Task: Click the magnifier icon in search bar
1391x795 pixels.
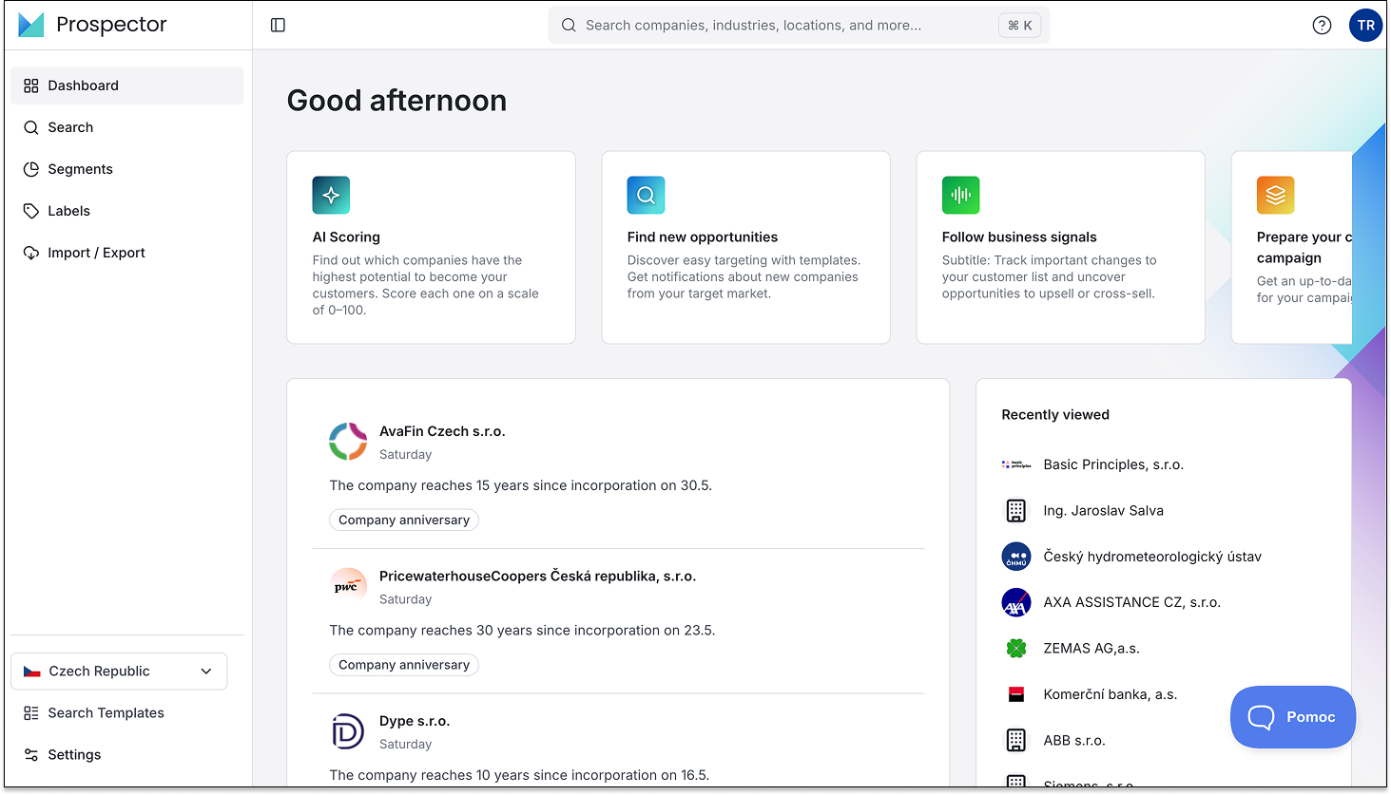Action: [569, 26]
